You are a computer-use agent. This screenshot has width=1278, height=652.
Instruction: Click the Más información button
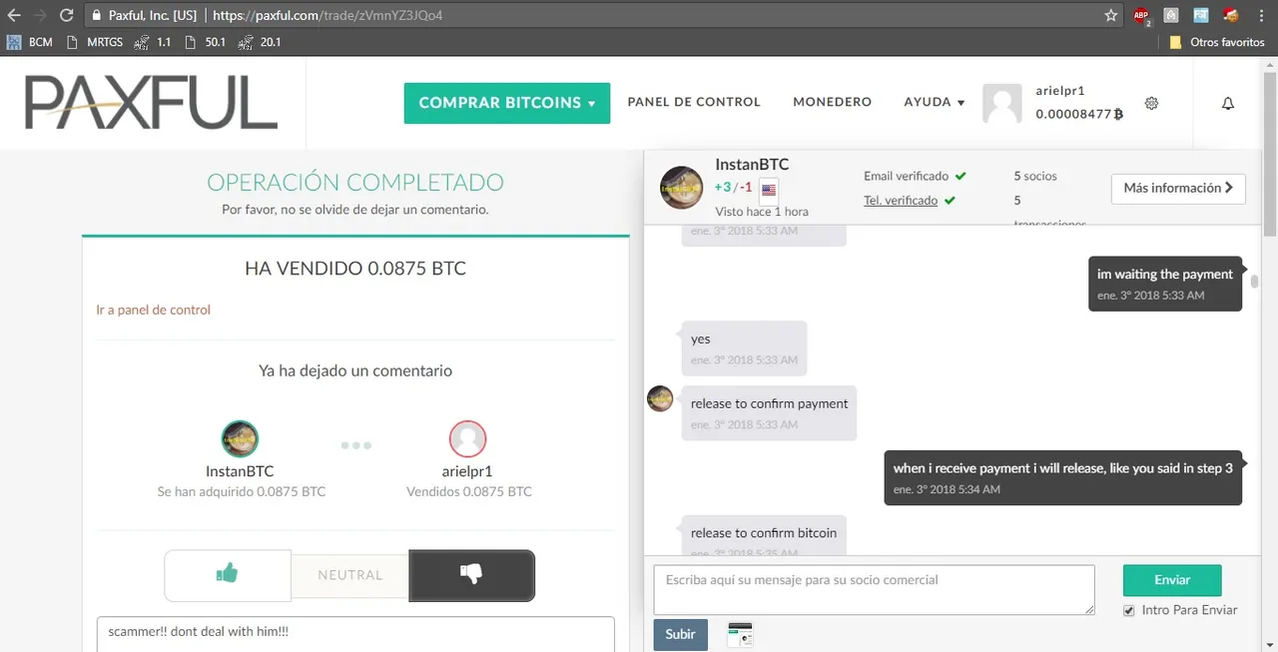pyautogui.click(x=1178, y=188)
